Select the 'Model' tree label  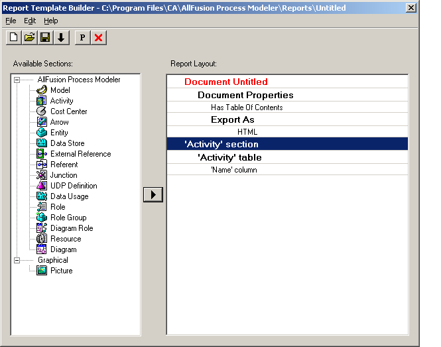click(x=60, y=90)
